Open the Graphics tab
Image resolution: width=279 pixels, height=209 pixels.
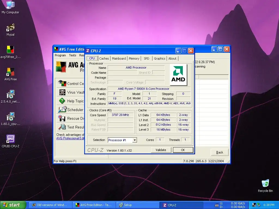pos(160,59)
